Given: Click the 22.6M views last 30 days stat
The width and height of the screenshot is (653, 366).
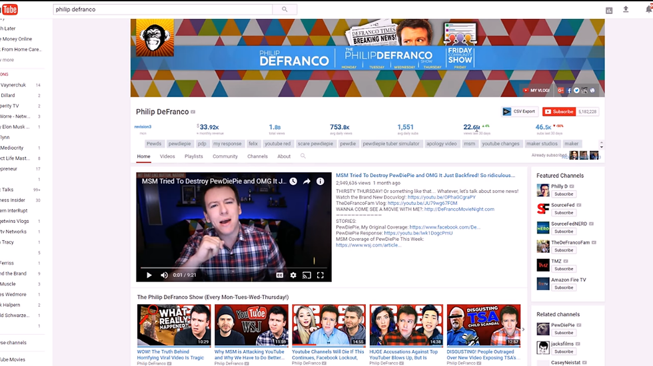Looking at the screenshot, I should (x=476, y=128).
